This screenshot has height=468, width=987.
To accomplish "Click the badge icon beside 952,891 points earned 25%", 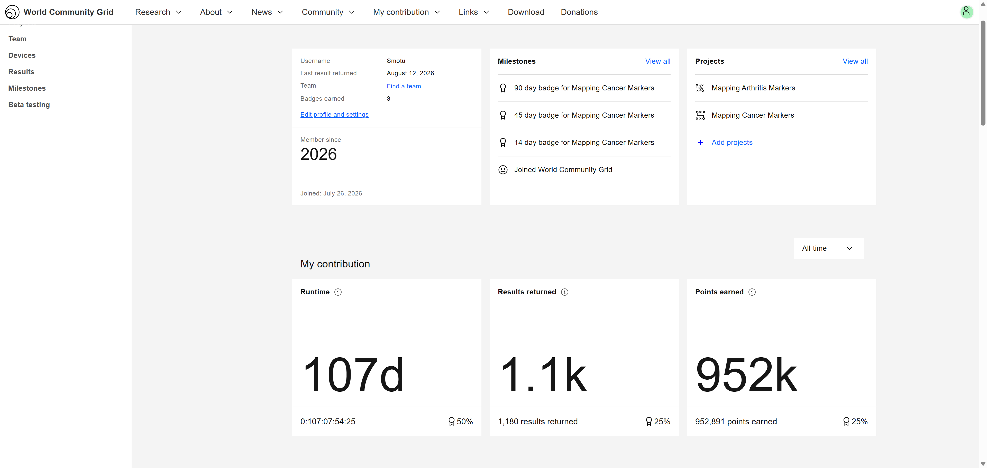I will tap(846, 421).
